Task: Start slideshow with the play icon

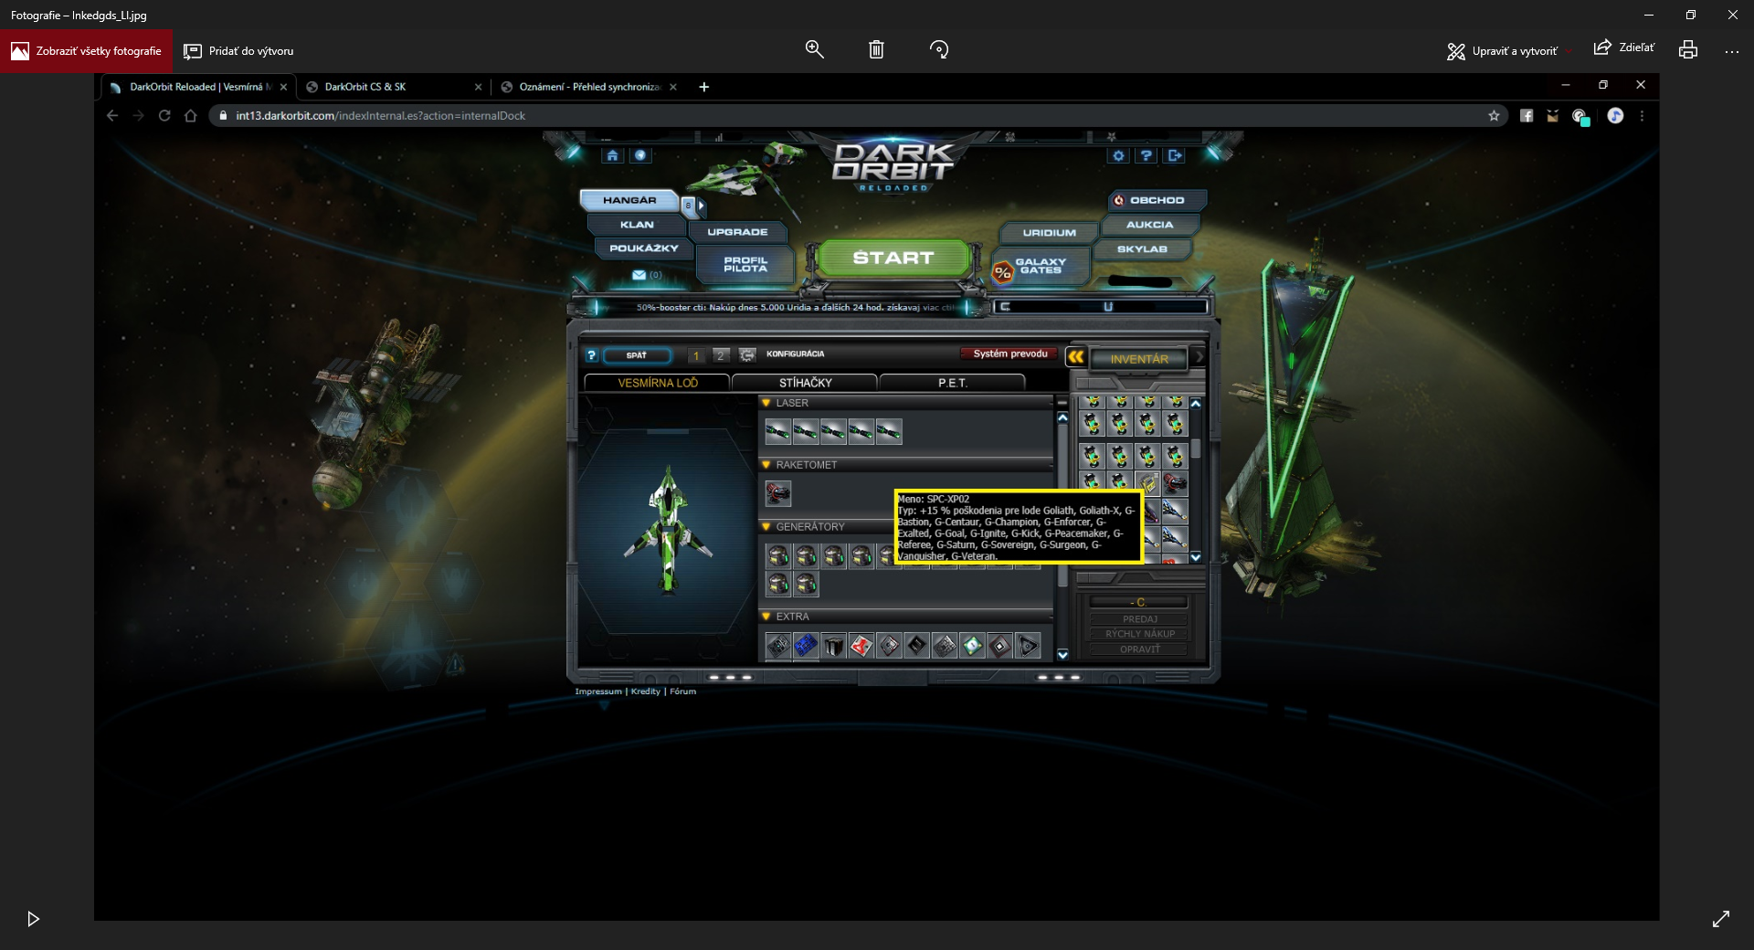Action: click(33, 918)
